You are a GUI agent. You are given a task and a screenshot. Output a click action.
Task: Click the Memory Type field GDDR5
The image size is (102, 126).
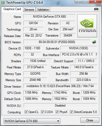pyautogui.click(x=35, y=74)
